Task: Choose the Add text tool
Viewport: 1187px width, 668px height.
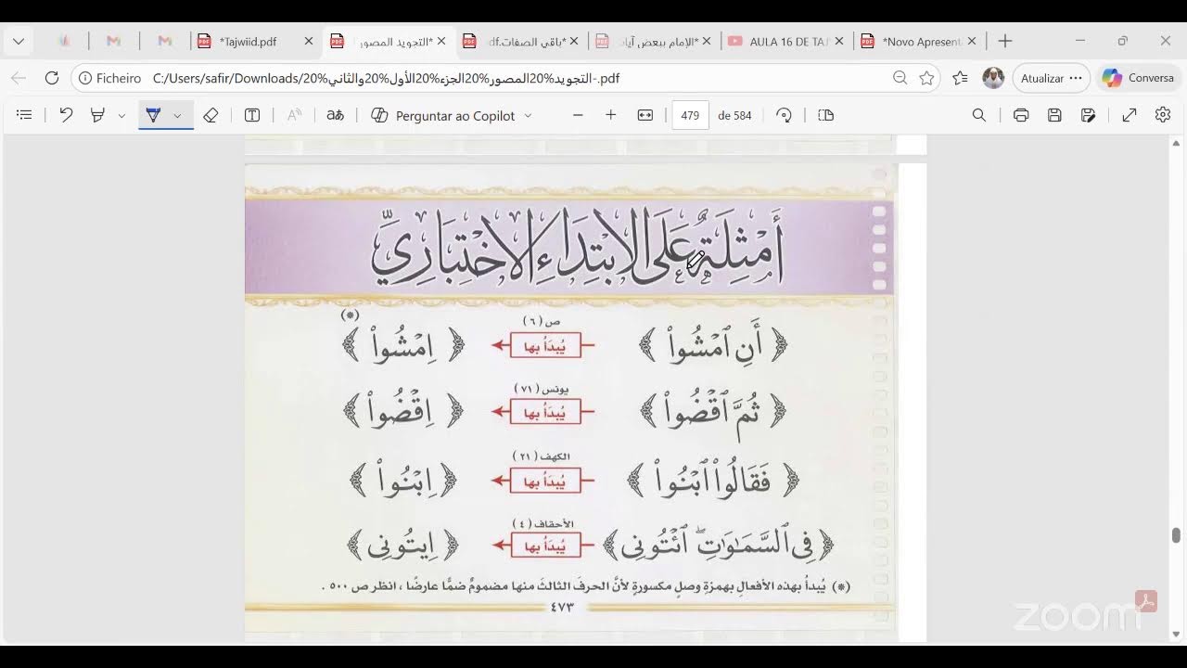Action: [x=252, y=115]
